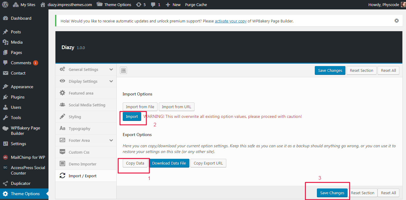Expand the General Settings section chevron
406x200 pixels.
[111, 69]
